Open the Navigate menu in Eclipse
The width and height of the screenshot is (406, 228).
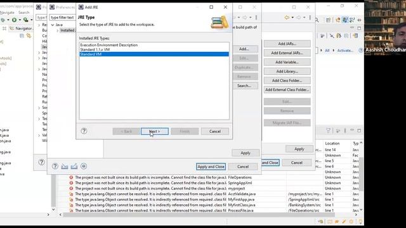[x=7, y=13]
